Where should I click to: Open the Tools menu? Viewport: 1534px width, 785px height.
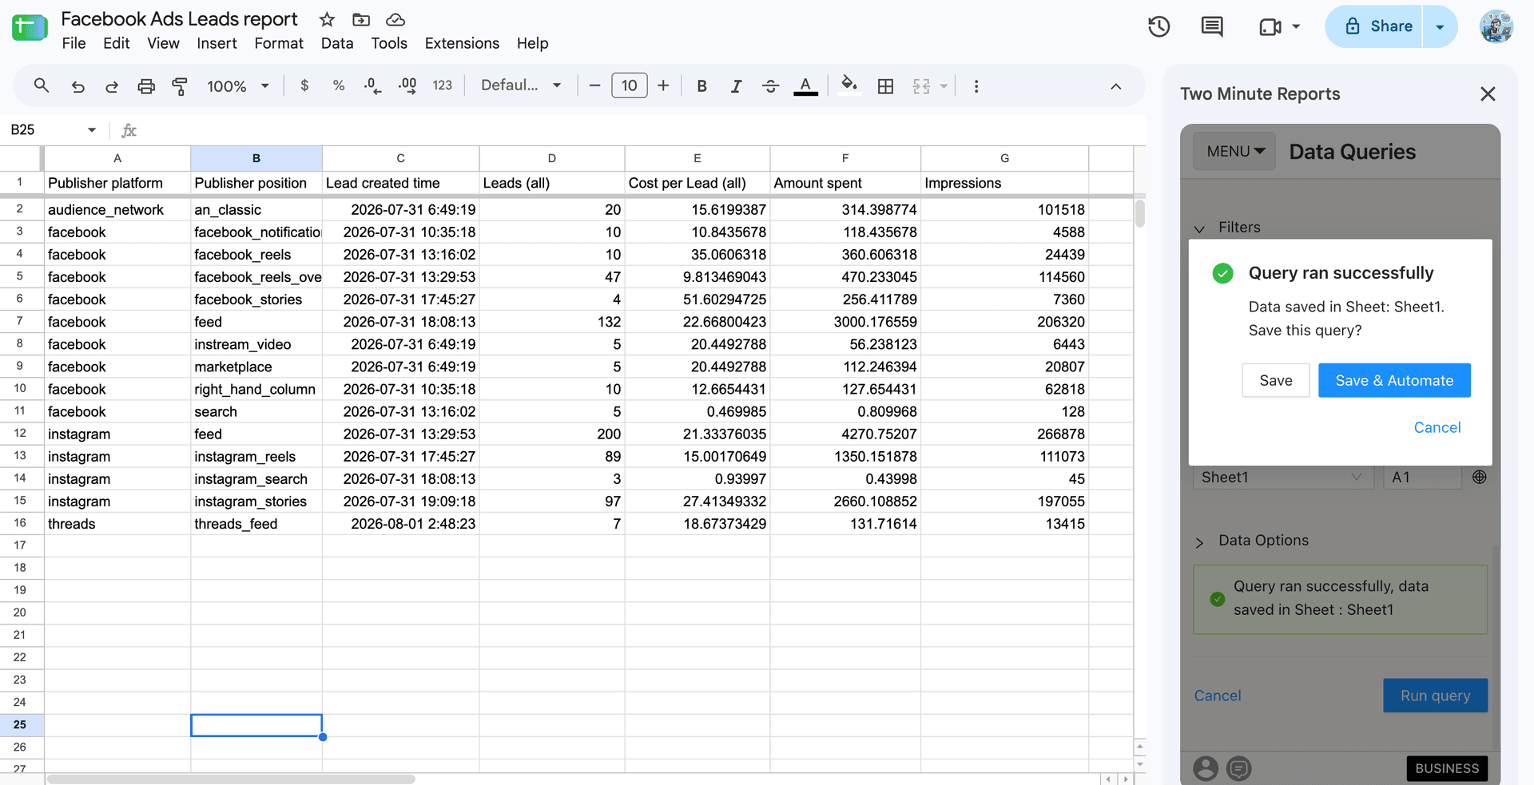pyautogui.click(x=389, y=43)
